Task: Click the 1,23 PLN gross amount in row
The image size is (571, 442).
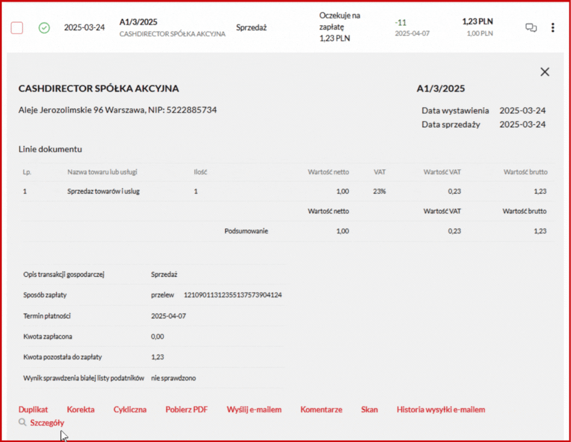Action: [478, 22]
